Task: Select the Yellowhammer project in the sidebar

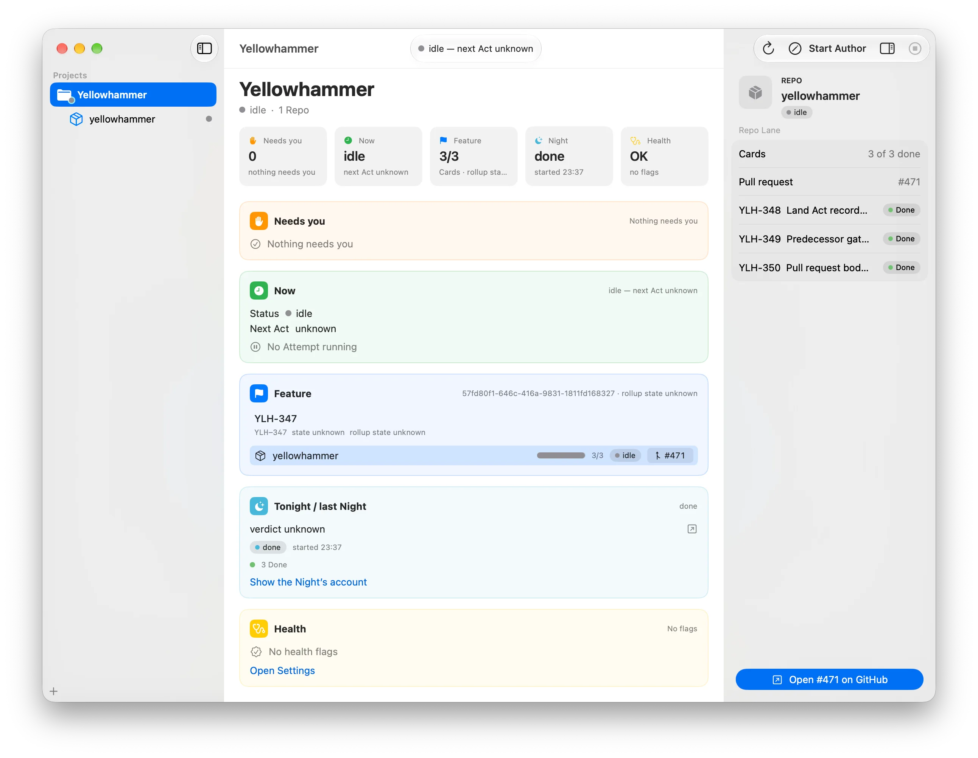Action: (133, 95)
